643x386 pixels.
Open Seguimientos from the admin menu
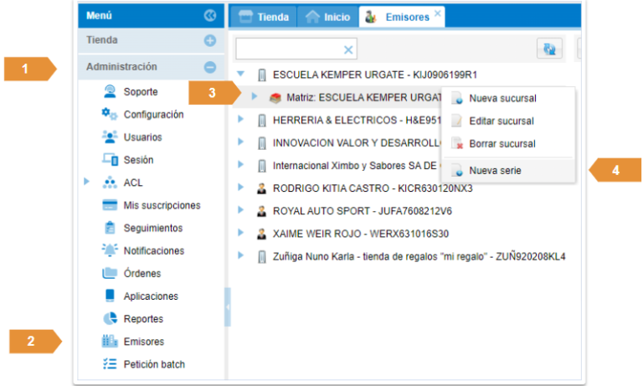(x=152, y=228)
